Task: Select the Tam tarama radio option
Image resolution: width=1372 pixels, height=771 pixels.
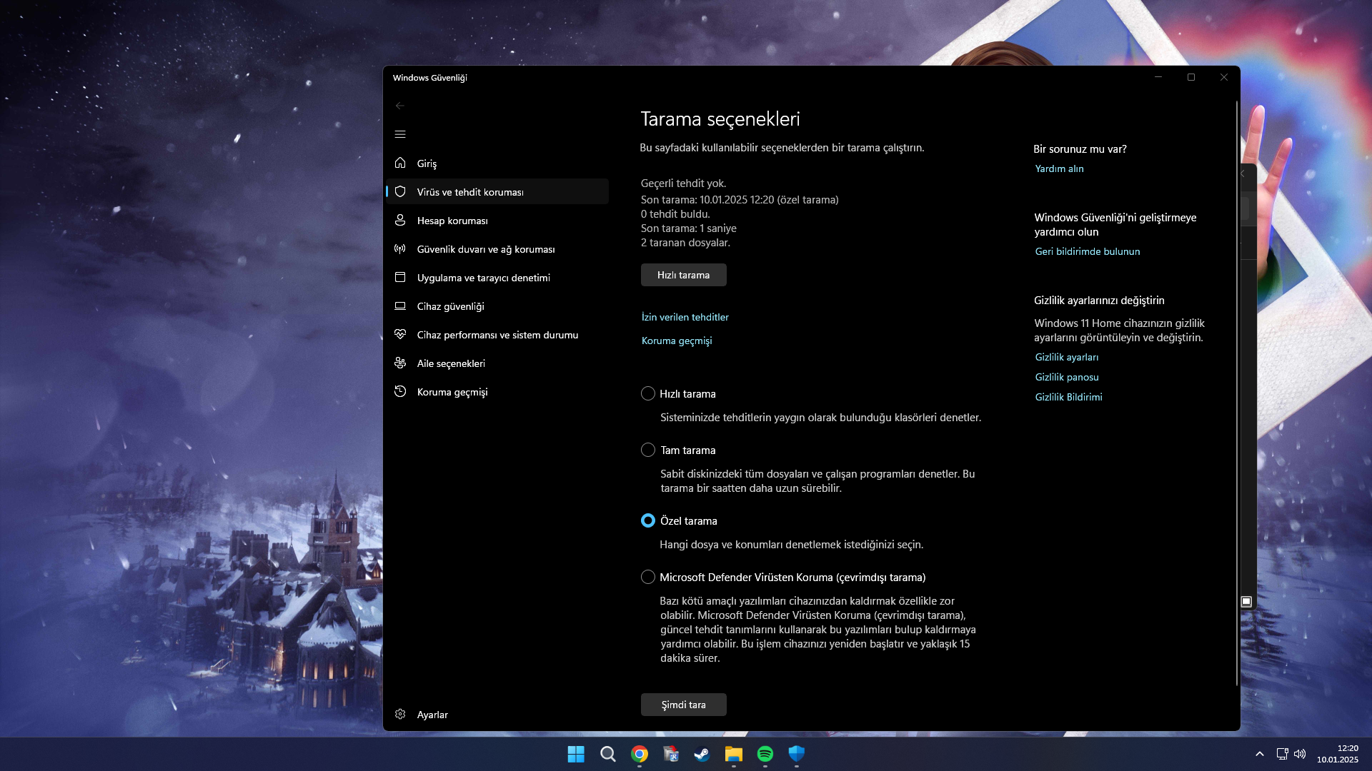Action: [648, 450]
